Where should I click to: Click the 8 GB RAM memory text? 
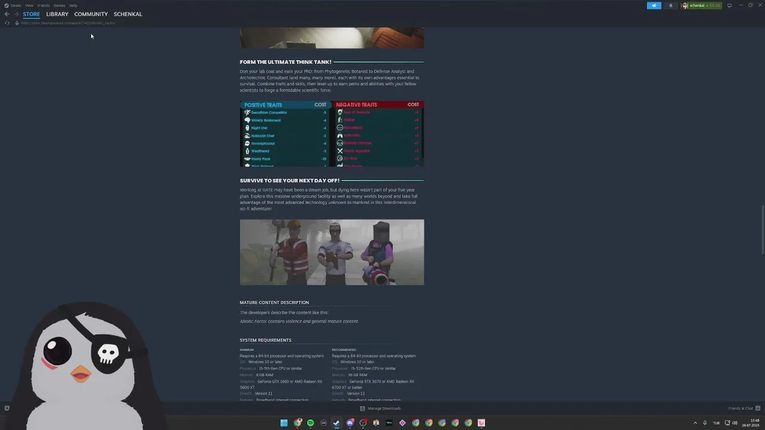click(265, 375)
